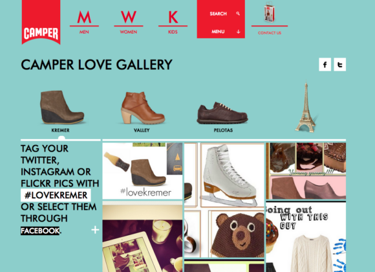The image size is (375, 272).
Task: Share via the Twitter icon
Action: [x=339, y=65]
